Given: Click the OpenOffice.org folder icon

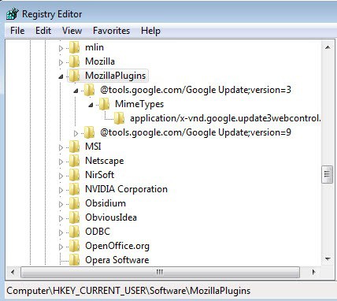Looking at the screenshot, I should click(75, 246).
